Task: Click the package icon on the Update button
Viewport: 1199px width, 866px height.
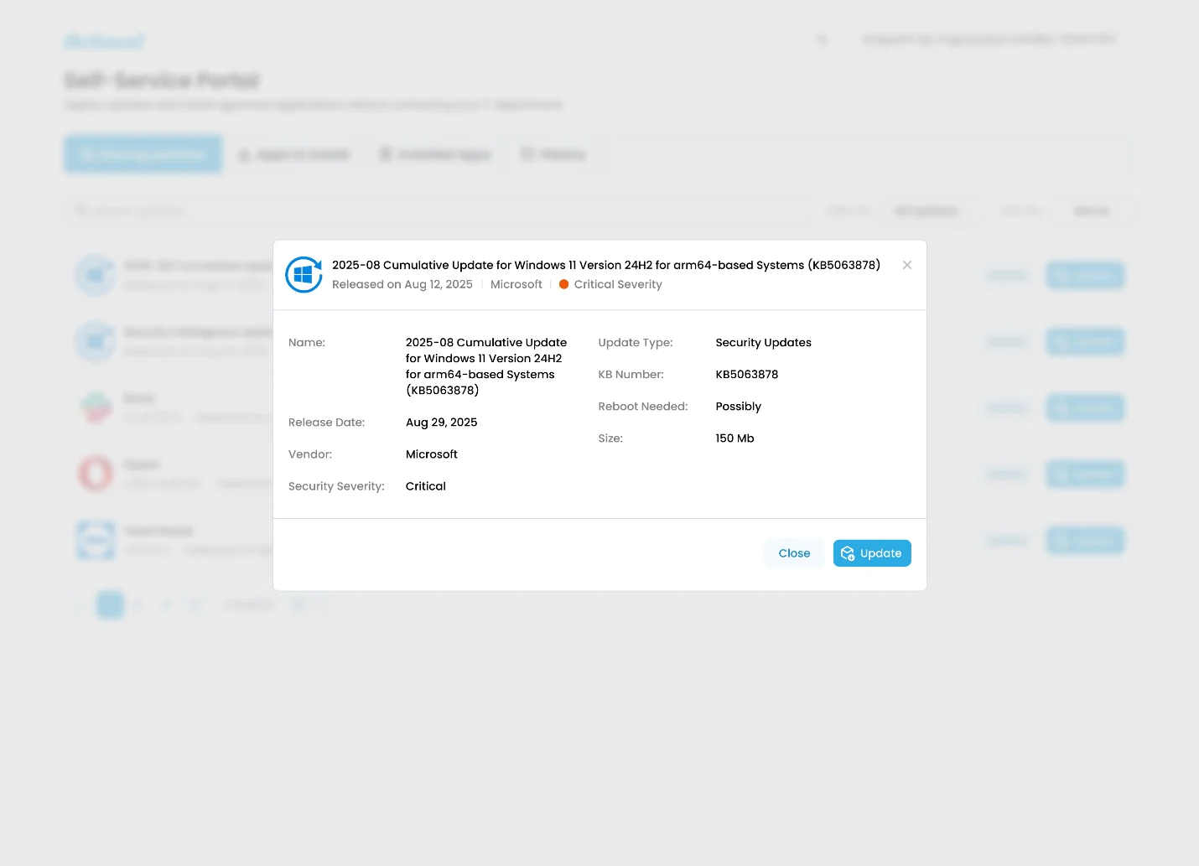Action: click(x=848, y=553)
